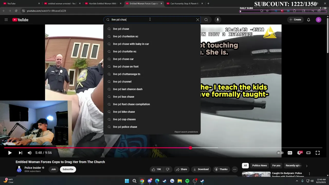Open the YouTube guide hamburger menu

click(6, 20)
